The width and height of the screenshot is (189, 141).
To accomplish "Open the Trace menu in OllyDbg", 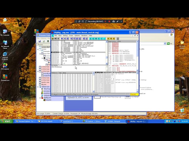I will pos(71,36).
